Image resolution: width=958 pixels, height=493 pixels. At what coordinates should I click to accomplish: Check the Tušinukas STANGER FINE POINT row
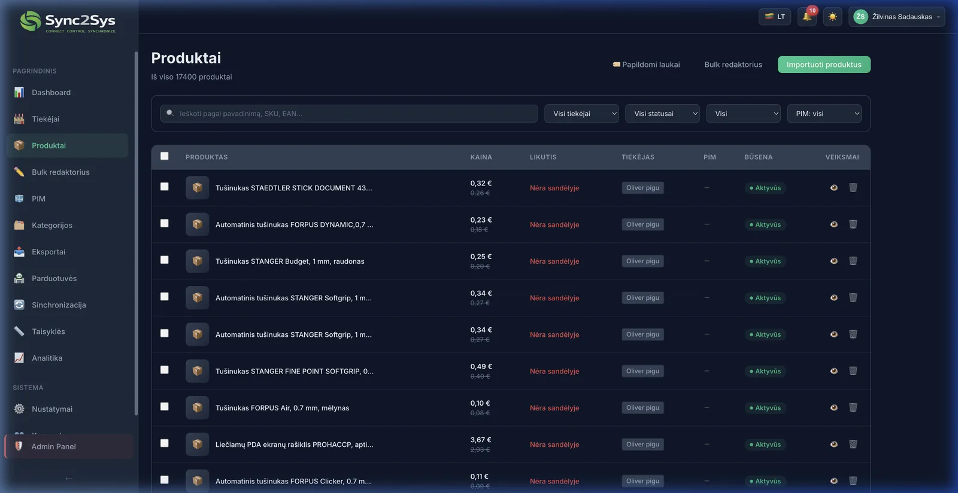[x=164, y=370]
